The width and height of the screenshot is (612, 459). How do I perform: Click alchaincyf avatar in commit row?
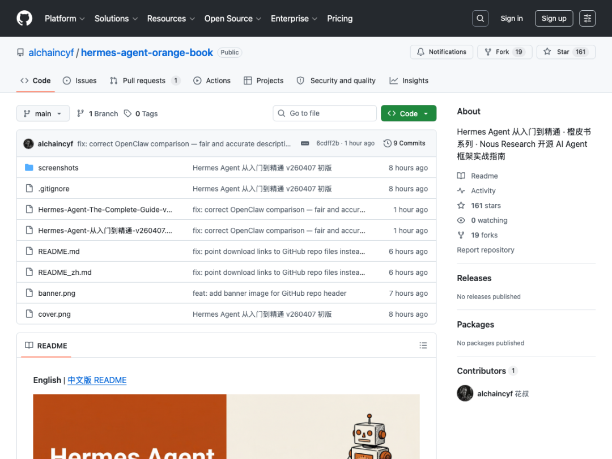point(28,143)
